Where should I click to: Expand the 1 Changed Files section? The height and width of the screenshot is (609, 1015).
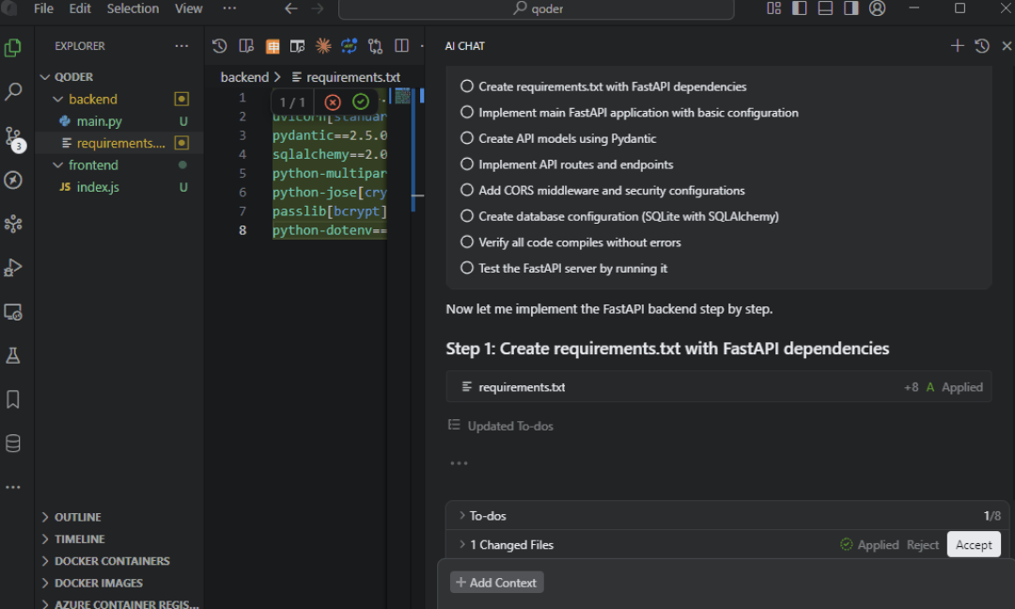coord(461,544)
